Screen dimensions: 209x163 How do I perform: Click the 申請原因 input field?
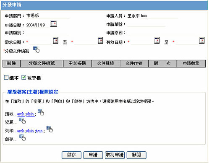(x=165, y=33)
